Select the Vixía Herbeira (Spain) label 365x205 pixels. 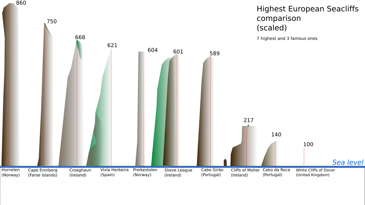tap(114, 173)
